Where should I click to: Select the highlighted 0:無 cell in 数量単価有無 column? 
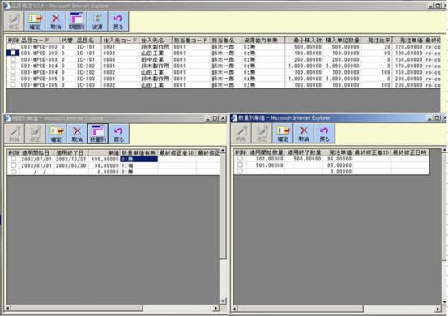139,159
